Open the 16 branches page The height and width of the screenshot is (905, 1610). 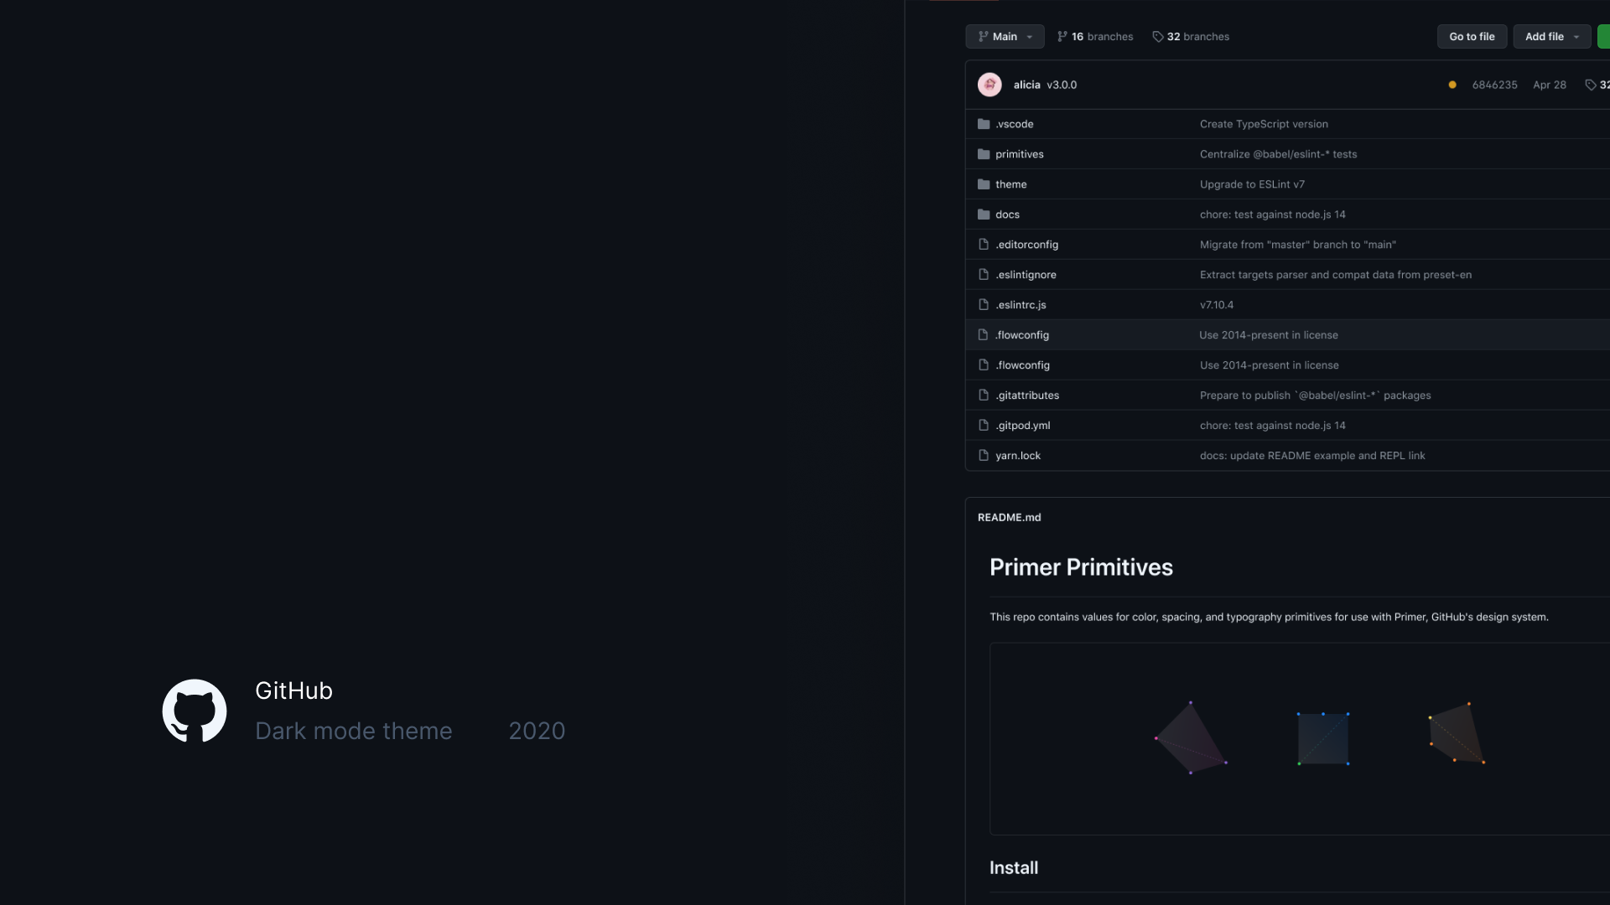coord(1094,36)
